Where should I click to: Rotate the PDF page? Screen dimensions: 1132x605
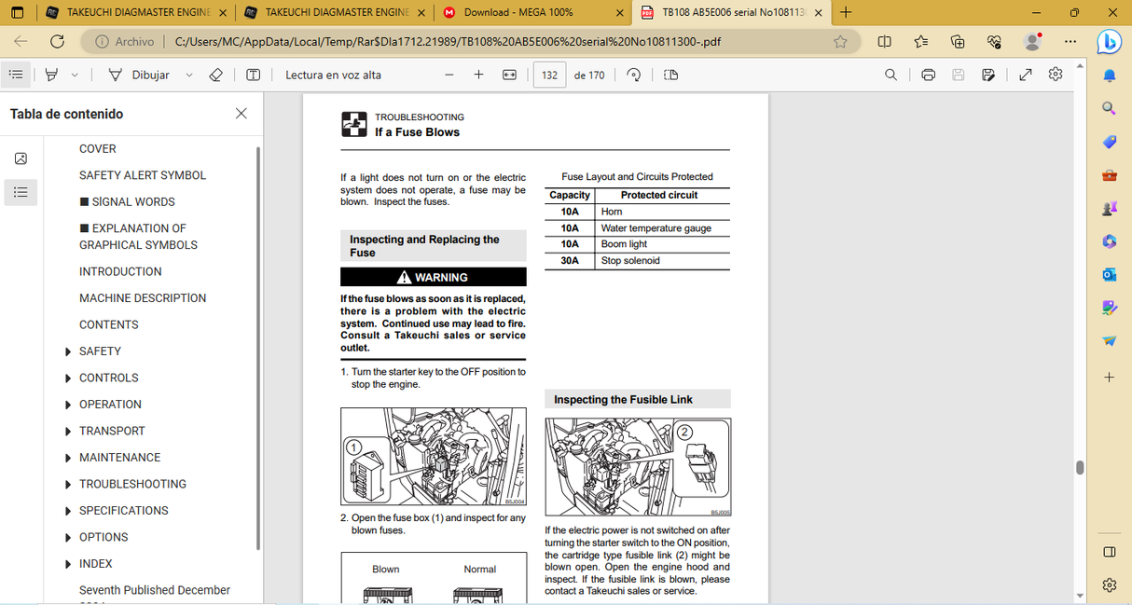click(634, 75)
